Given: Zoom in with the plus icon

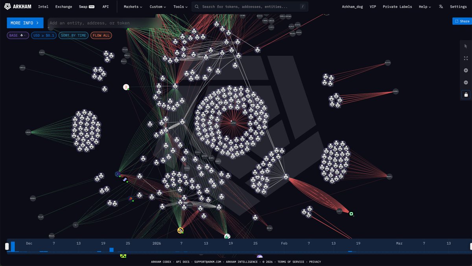Looking at the screenshot, I should (x=466, y=70).
